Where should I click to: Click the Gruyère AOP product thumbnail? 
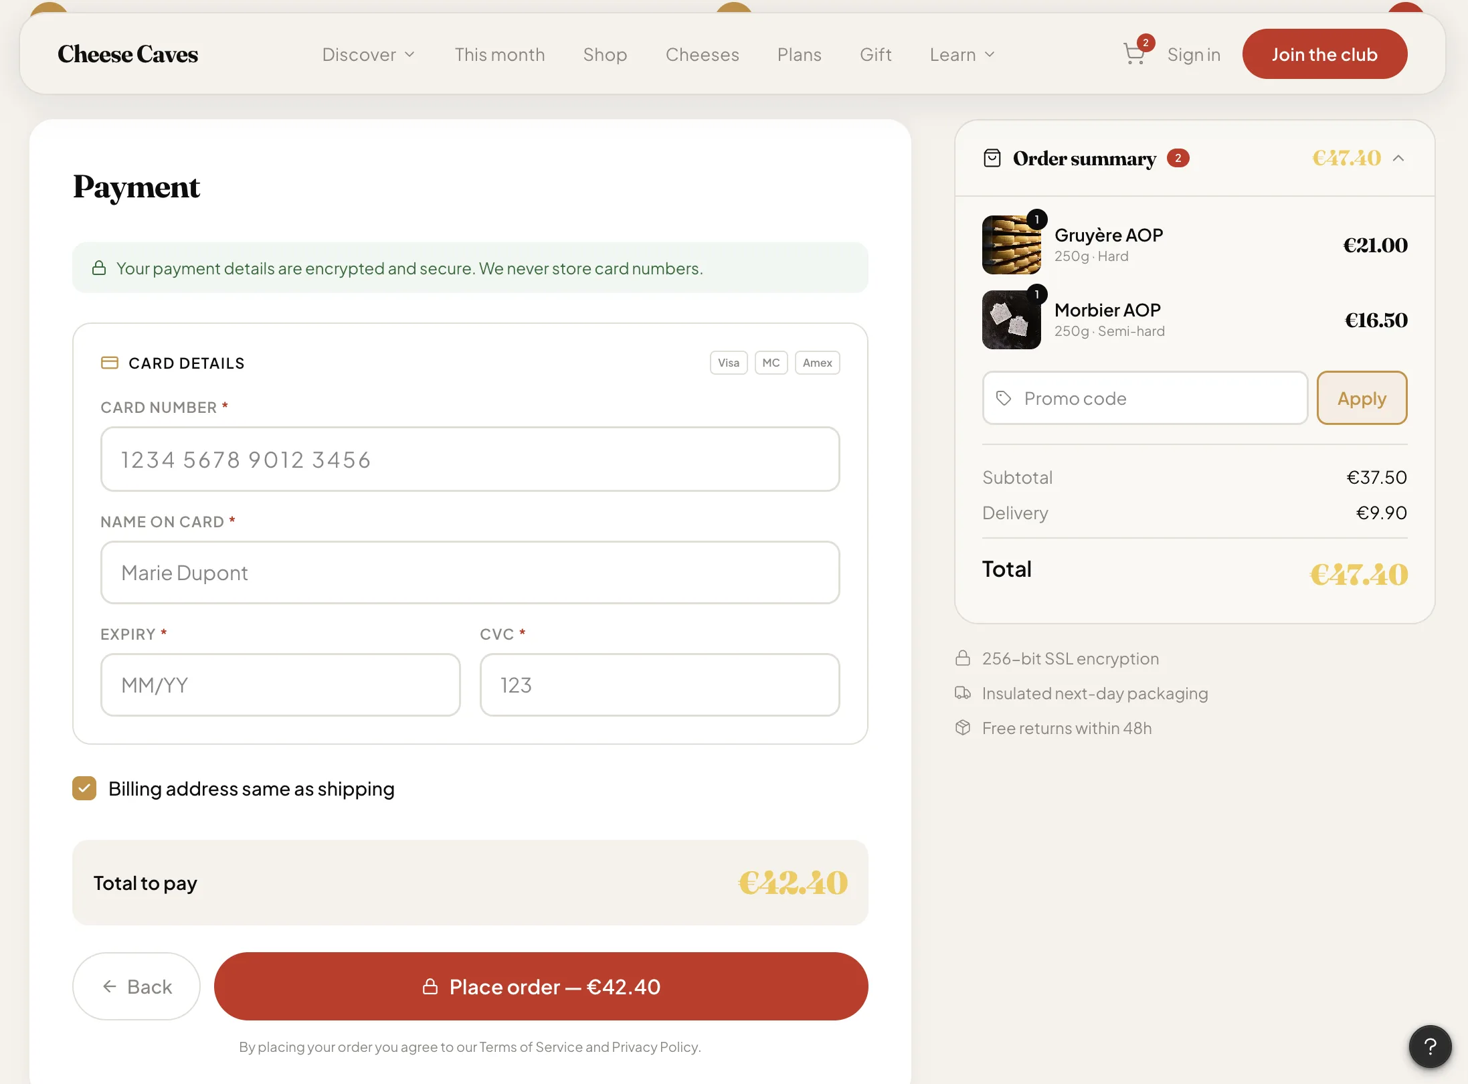click(x=1011, y=245)
